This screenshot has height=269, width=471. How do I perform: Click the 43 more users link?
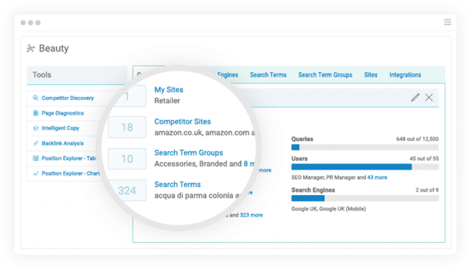tap(377, 177)
